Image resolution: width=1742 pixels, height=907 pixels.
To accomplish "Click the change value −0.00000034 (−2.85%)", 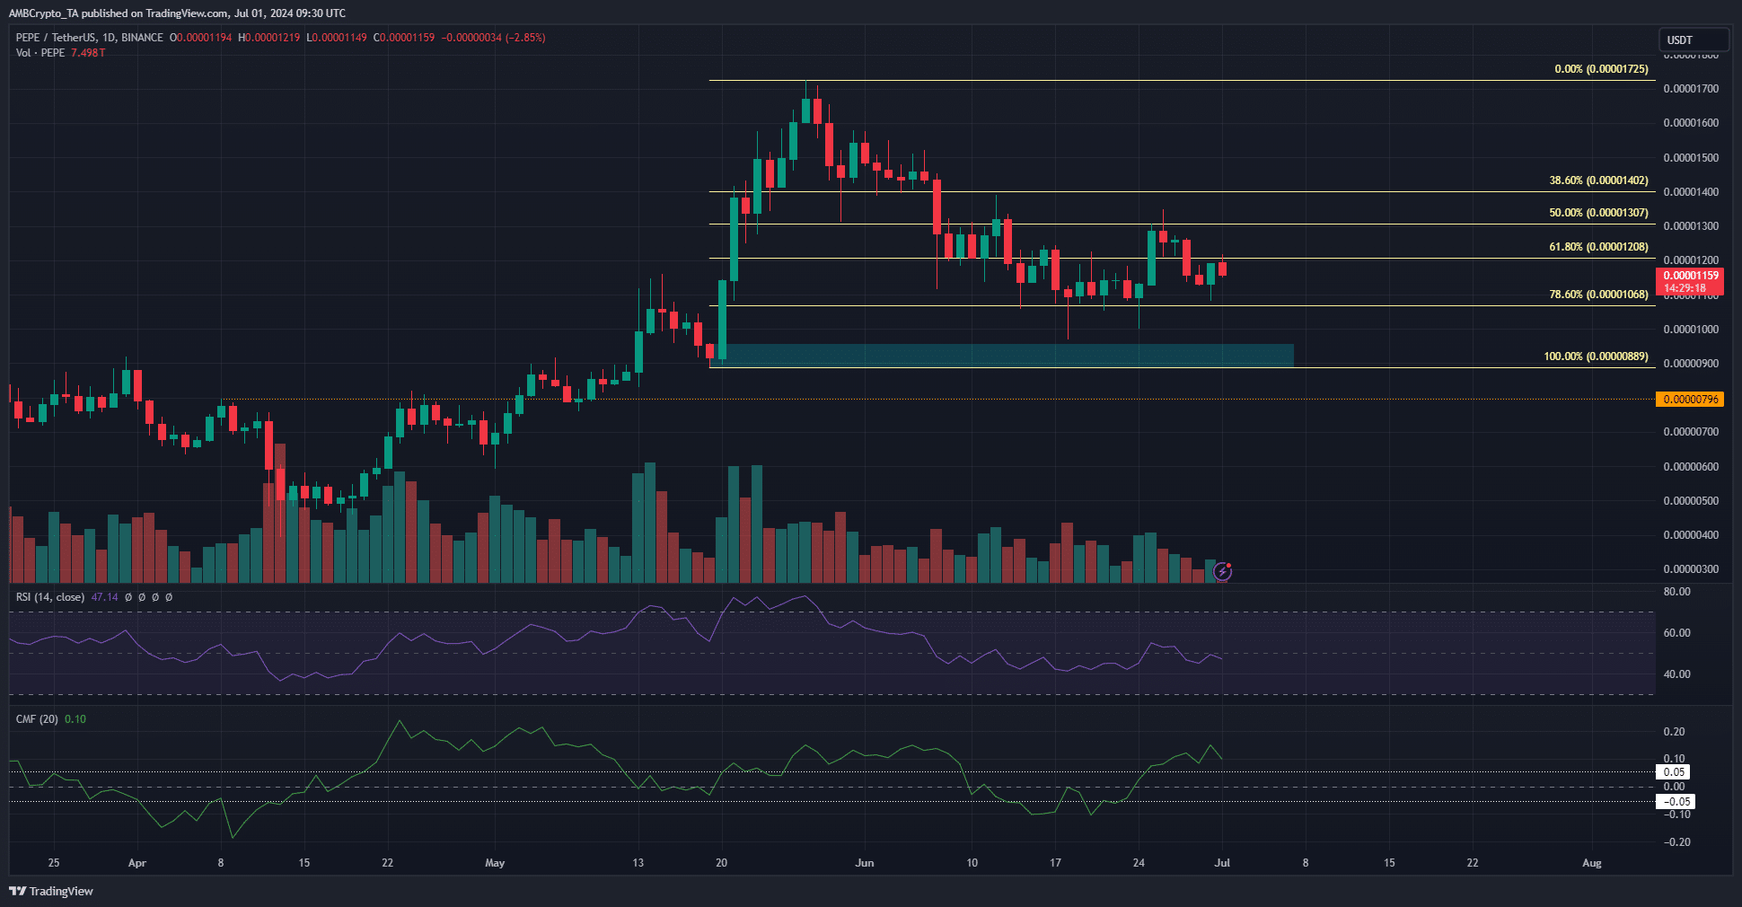I will (493, 38).
